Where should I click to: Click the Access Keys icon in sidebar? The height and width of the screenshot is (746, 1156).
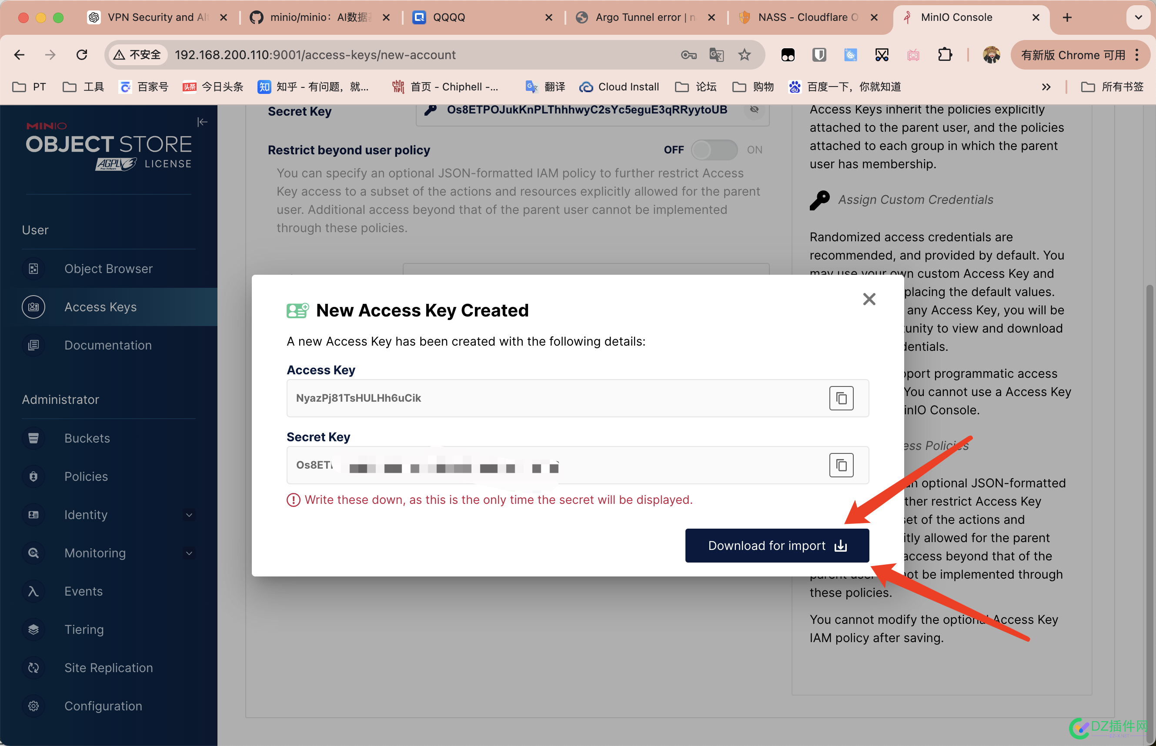(x=31, y=306)
